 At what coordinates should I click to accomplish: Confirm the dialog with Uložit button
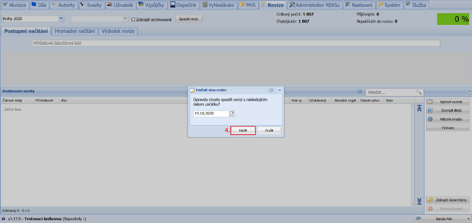click(243, 130)
